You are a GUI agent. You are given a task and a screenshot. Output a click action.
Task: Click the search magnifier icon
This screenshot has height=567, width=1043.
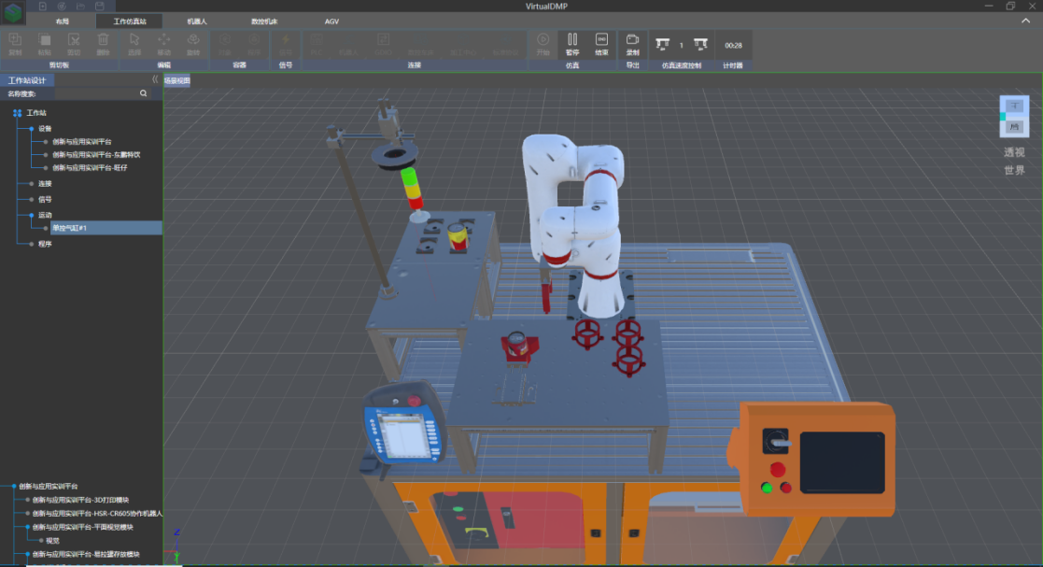[x=143, y=93]
